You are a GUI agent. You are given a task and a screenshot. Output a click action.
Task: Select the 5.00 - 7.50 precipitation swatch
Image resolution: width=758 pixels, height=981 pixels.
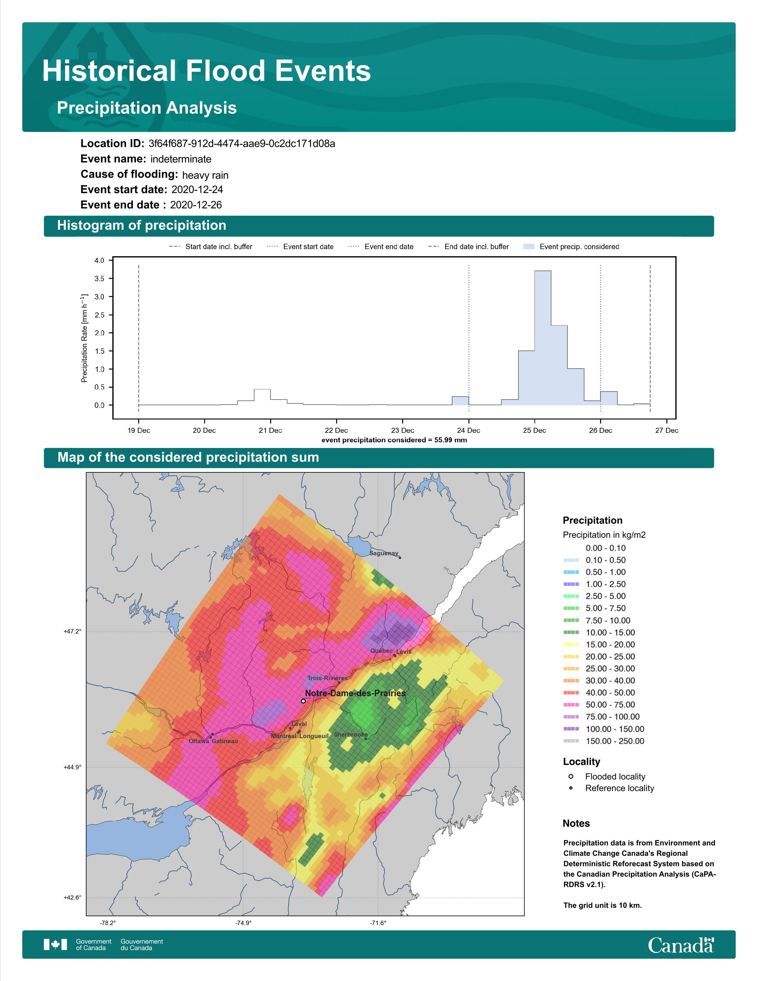tap(571, 608)
